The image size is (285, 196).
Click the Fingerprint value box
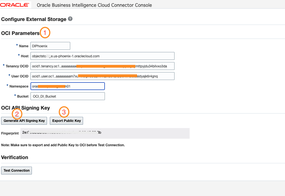tap(105, 133)
